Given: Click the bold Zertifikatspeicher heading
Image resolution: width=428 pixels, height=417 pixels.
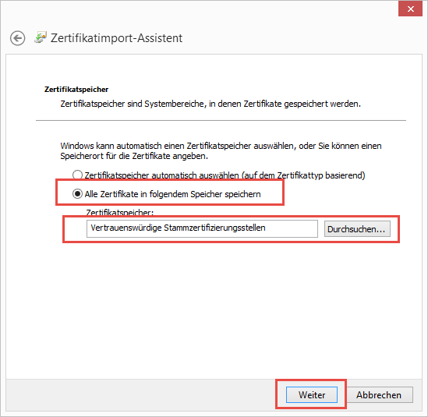Looking at the screenshot, I should point(76,89).
